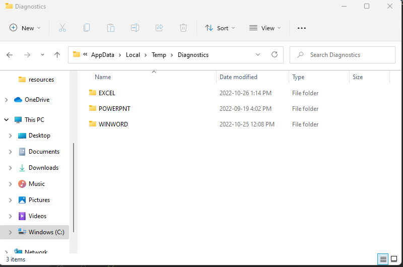Click the Delete trash bin icon

pyautogui.click(x=183, y=28)
